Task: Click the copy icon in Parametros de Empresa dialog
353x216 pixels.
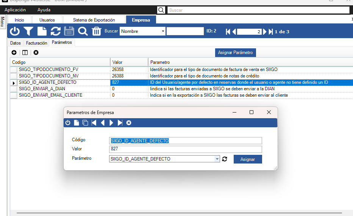Action: (85, 123)
